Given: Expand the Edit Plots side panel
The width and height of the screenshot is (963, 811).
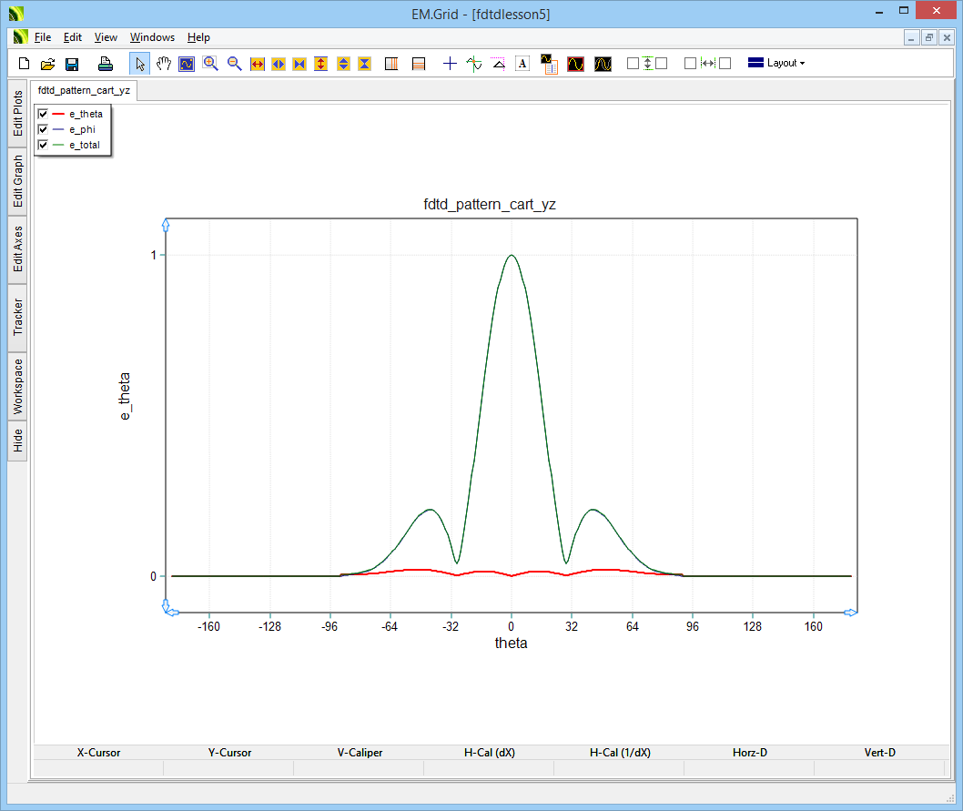Looking at the screenshot, I should point(17,114).
